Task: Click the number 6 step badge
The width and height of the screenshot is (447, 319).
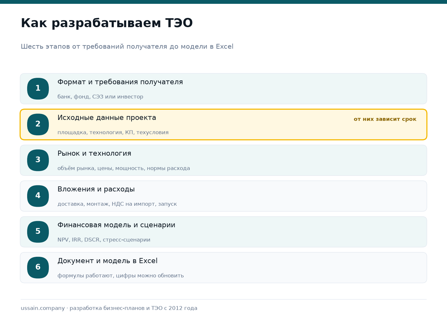Action: coord(38,267)
